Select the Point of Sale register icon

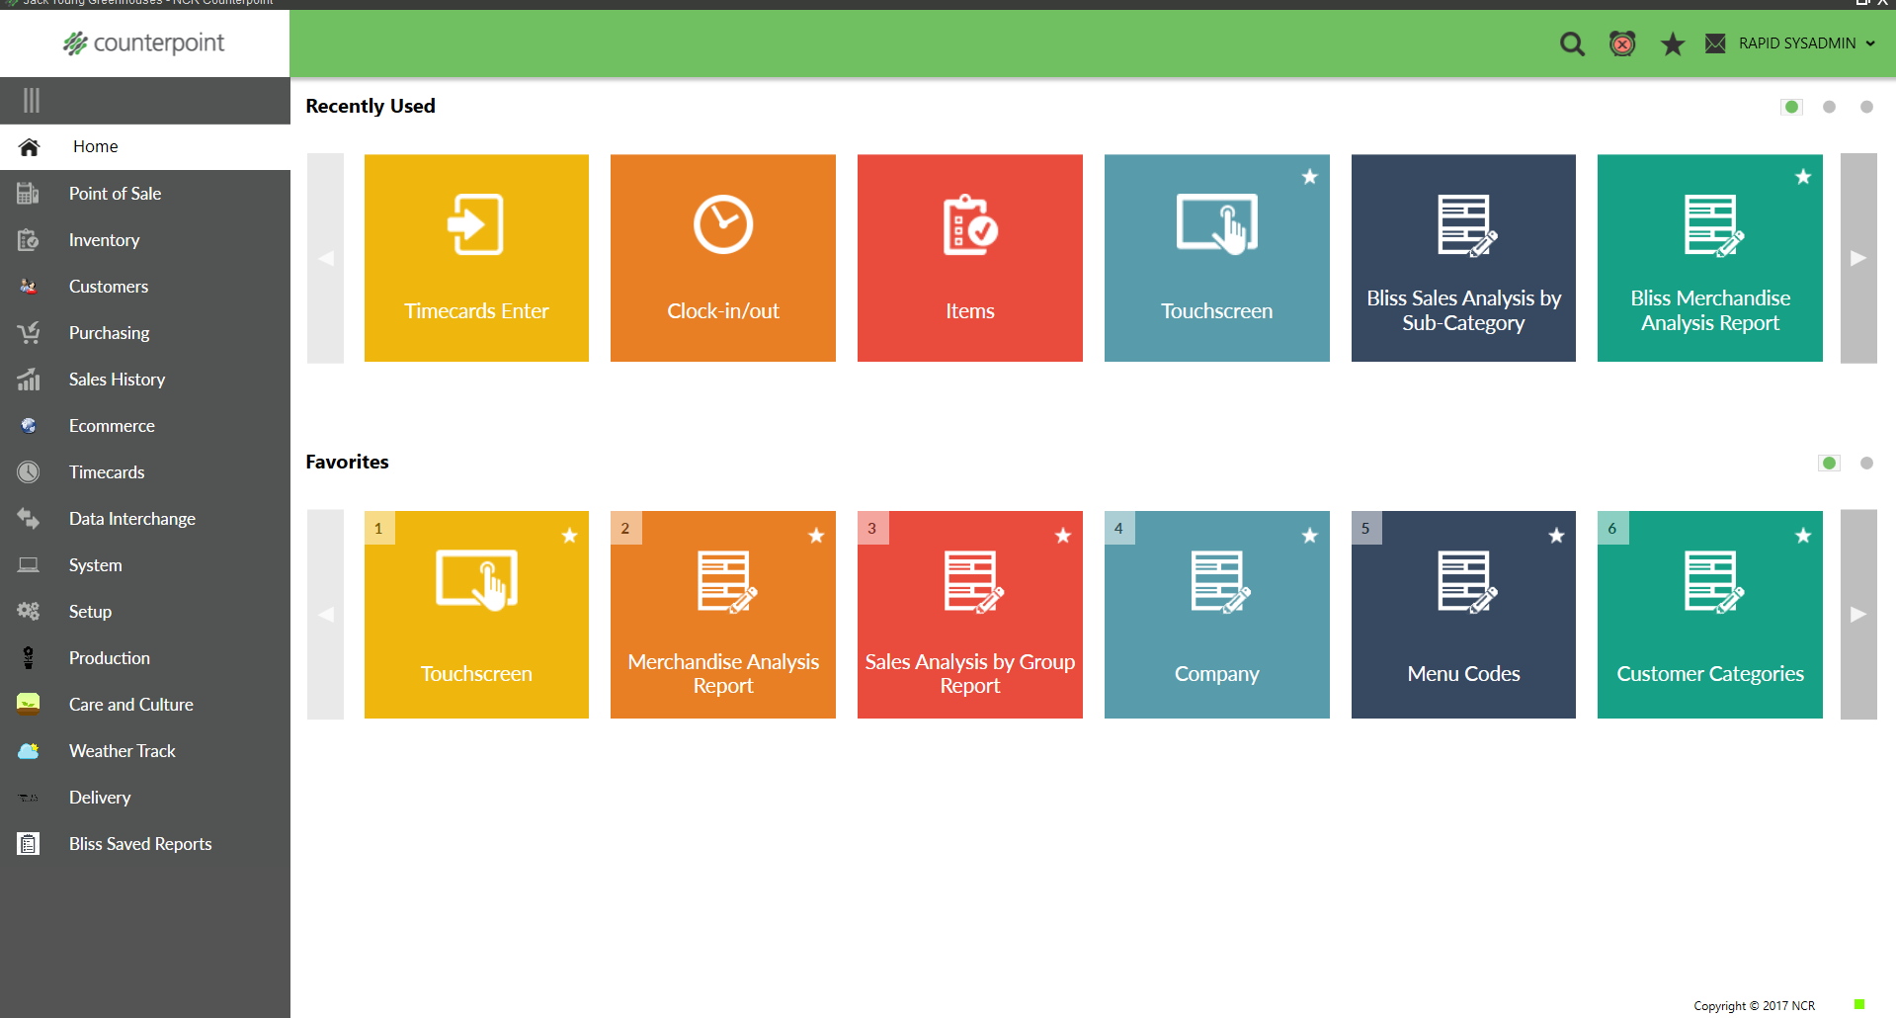pyautogui.click(x=29, y=193)
